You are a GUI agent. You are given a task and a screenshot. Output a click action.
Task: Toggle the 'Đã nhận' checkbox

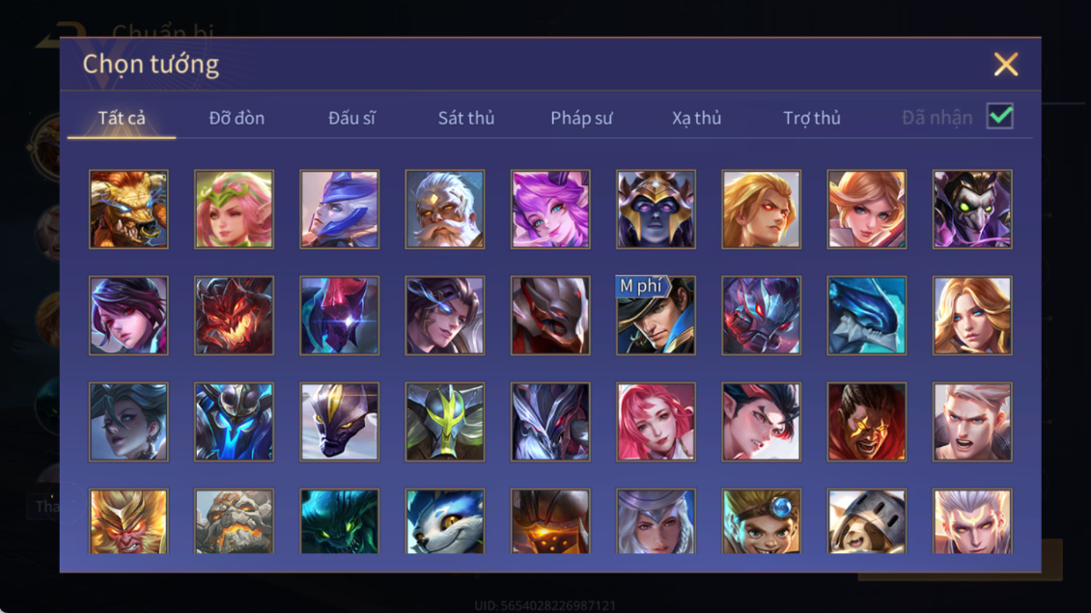coord(1000,116)
